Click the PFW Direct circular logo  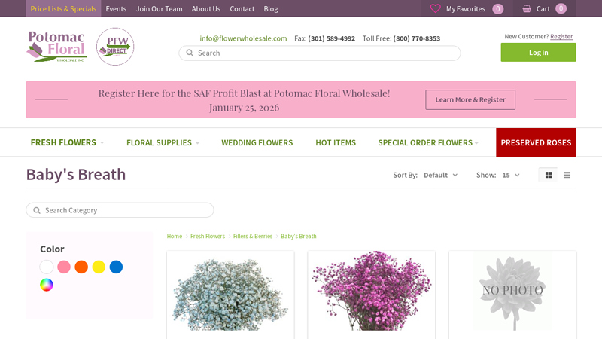115,47
